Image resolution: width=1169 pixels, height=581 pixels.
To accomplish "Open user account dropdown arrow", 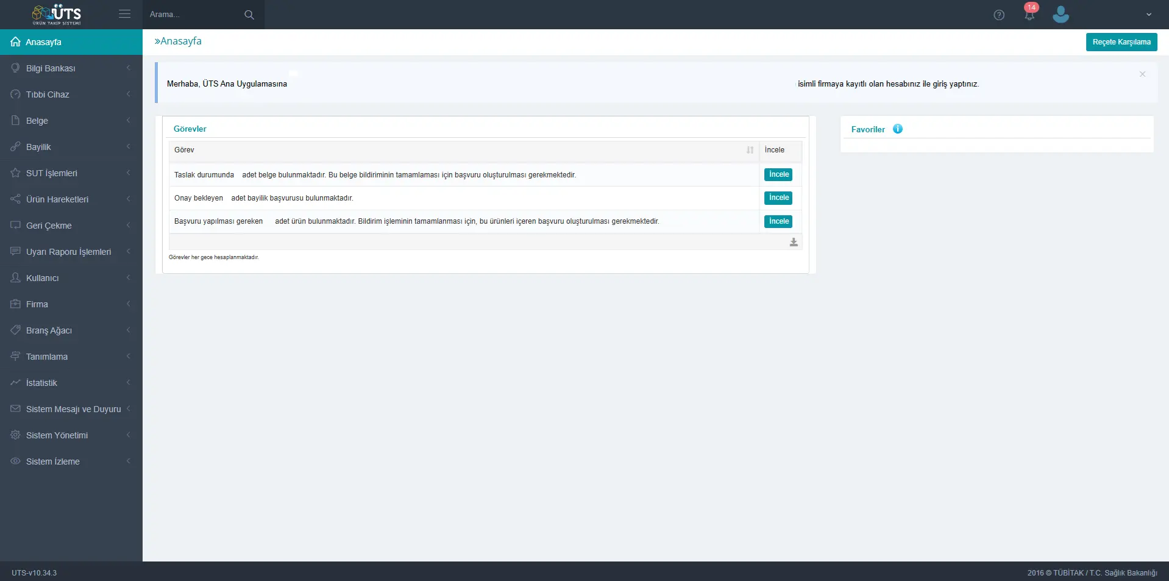I will point(1148,15).
